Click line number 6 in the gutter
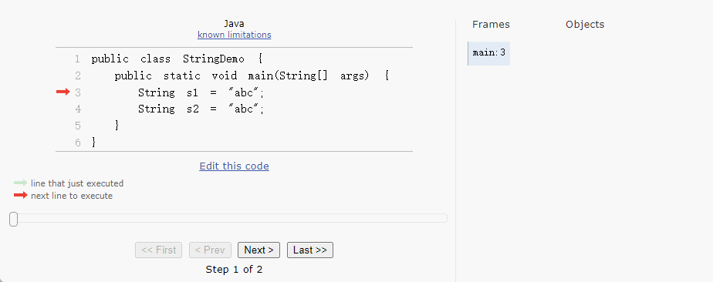713x282 pixels. [x=78, y=143]
